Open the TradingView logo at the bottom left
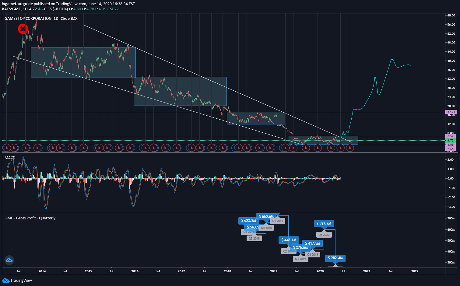Image resolution: width=460 pixels, height=286 pixels. click(x=17, y=280)
